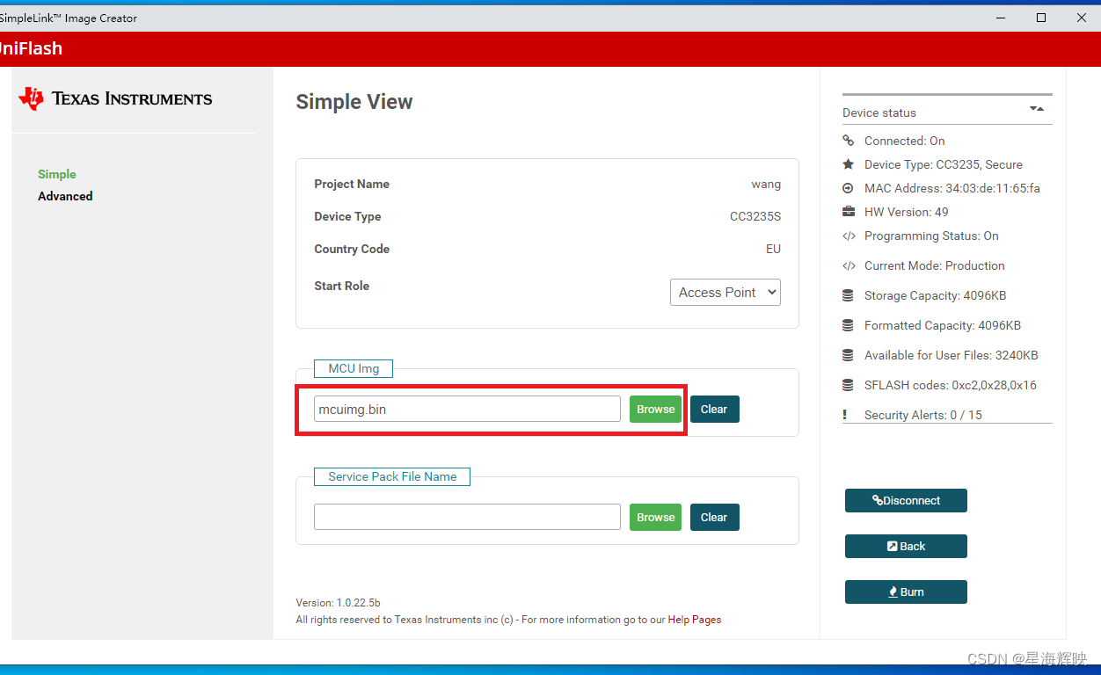Click the Formatted Capacity: 4096KB text
The width and height of the screenshot is (1101, 675).
point(943,325)
